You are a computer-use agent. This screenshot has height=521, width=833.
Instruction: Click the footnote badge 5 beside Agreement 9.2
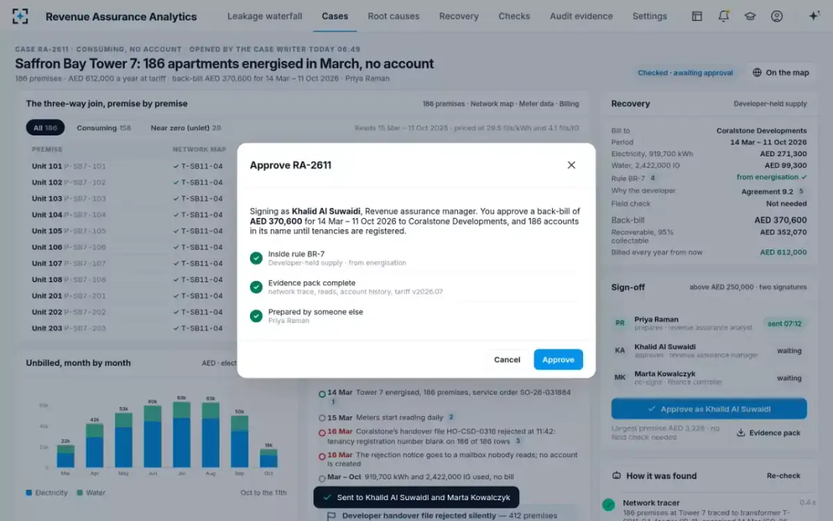click(x=800, y=191)
